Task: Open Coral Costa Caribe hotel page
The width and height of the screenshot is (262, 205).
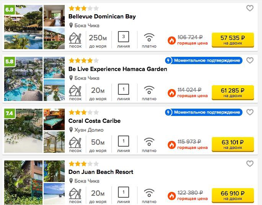Action: coord(94,121)
